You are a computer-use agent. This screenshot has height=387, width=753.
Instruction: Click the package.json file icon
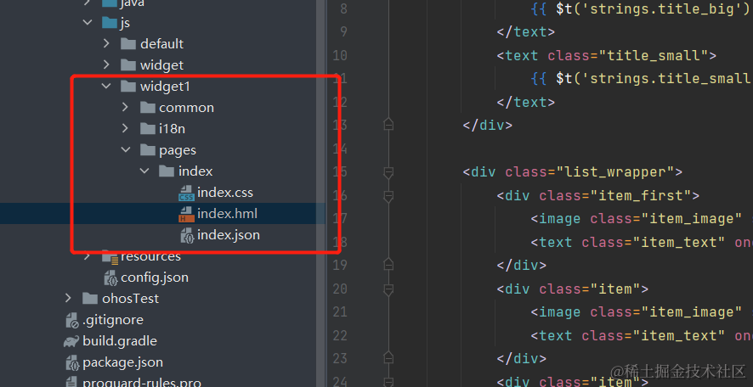click(x=72, y=362)
